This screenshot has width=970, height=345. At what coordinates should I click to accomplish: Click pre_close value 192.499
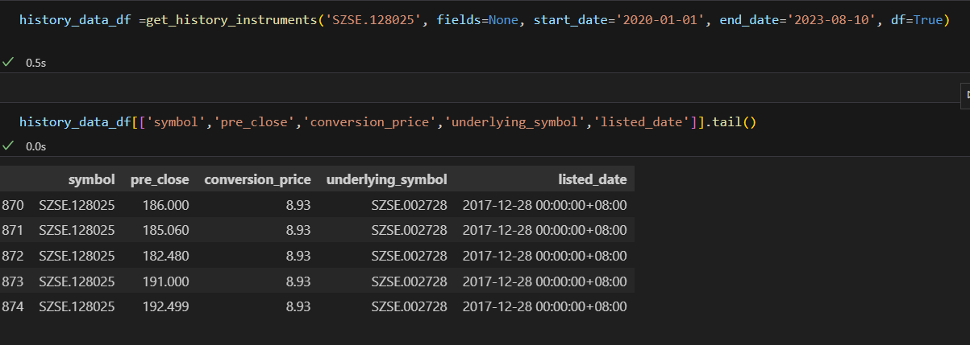[165, 306]
